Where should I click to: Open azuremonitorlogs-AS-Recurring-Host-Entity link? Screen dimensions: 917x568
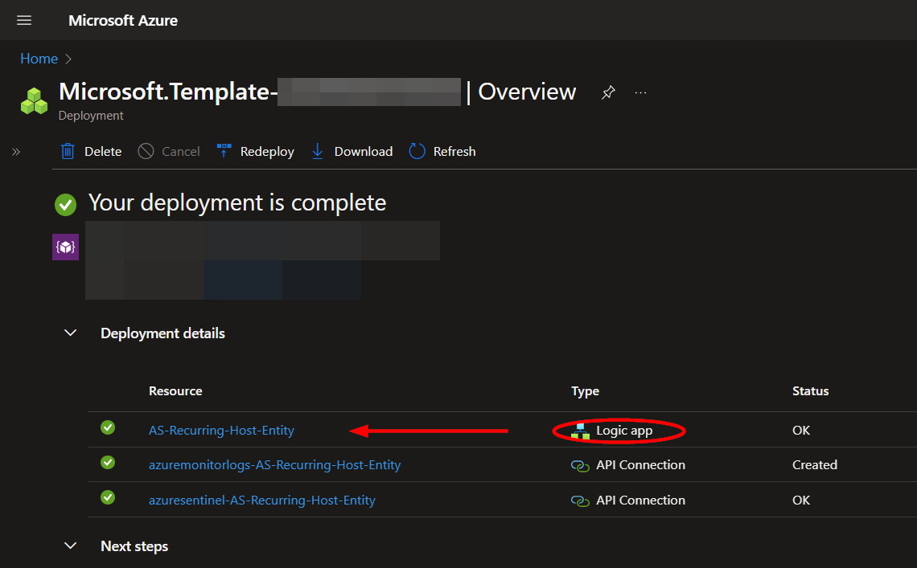(274, 464)
